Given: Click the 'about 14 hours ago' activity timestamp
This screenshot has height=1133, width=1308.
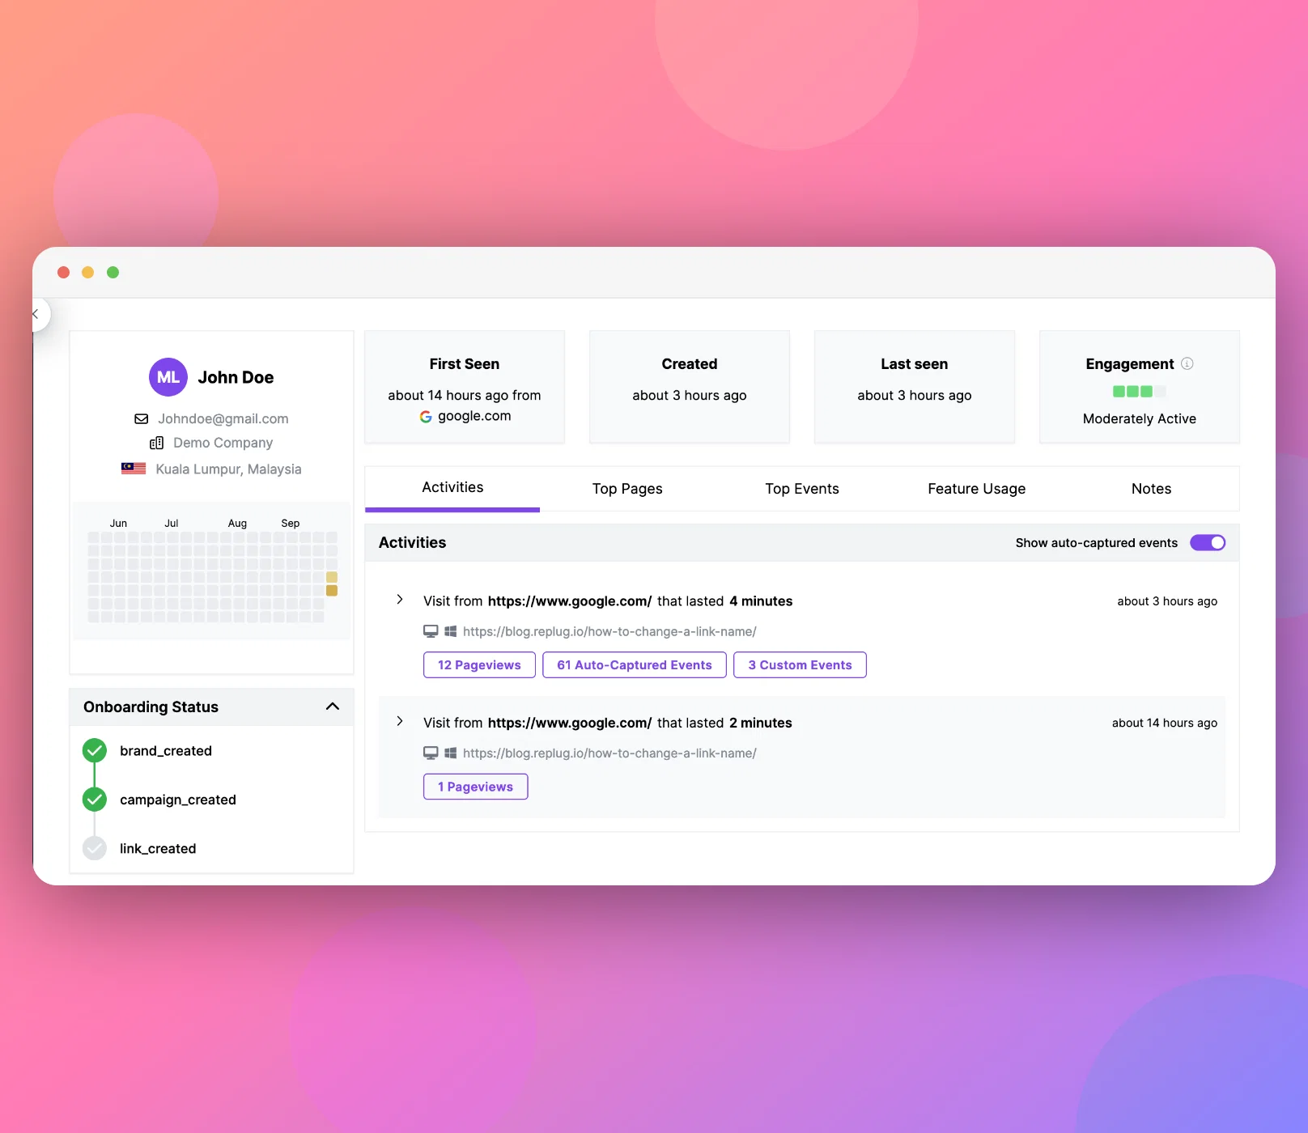Looking at the screenshot, I should tap(1165, 723).
